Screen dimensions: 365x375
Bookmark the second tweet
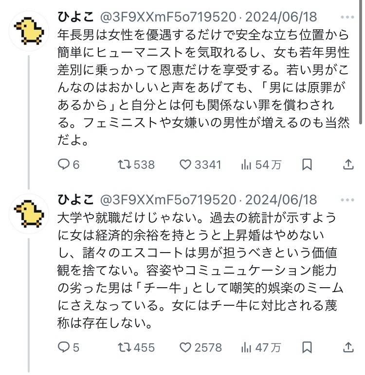coord(307,347)
